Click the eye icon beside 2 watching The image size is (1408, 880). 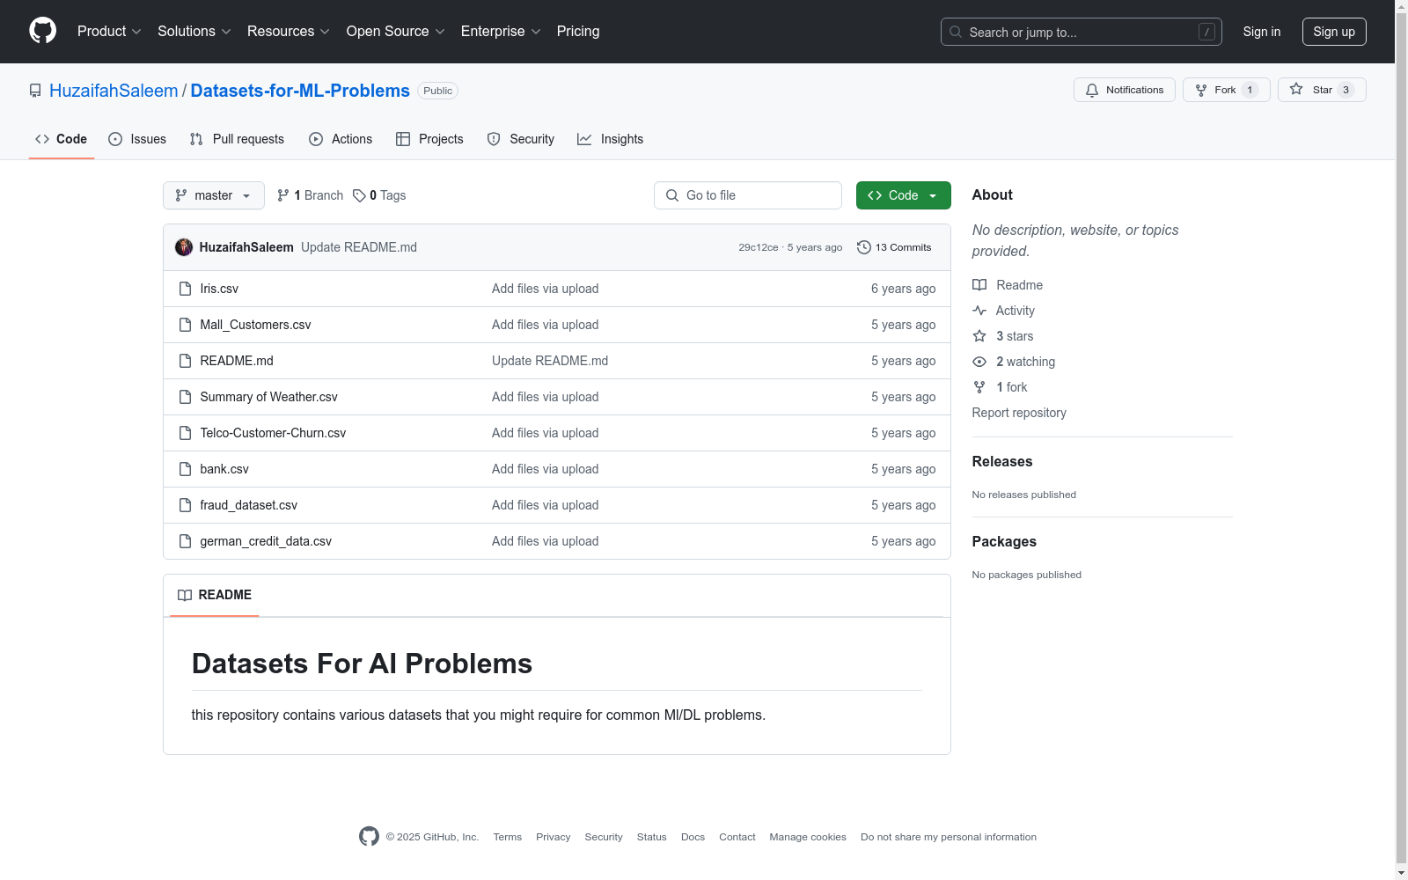pyautogui.click(x=979, y=362)
